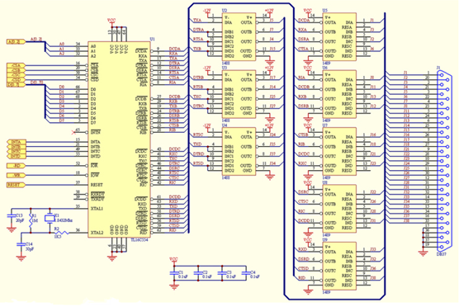The width and height of the screenshot is (459, 307).
Task: Click the 1.8432MHz crystal value
Action: click(64, 220)
